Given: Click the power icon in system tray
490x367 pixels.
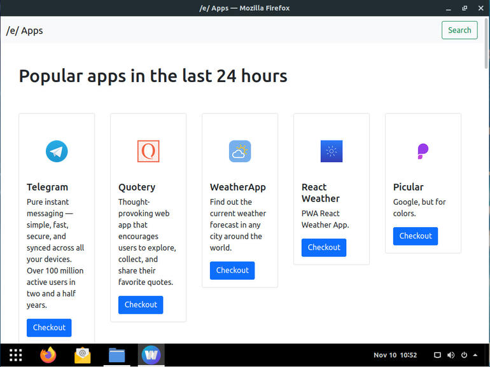Looking at the screenshot, I should pos(464,355).
